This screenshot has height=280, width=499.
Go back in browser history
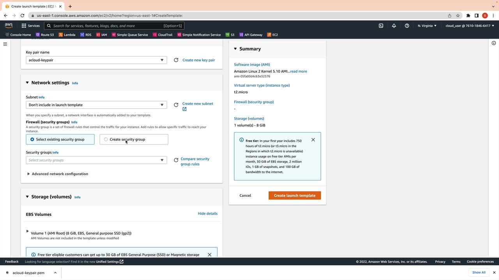[5, 16]
